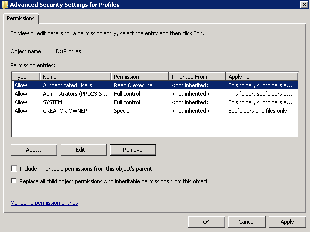
Task: Close the Advanced Security Settings dialog
Action: 304,5
